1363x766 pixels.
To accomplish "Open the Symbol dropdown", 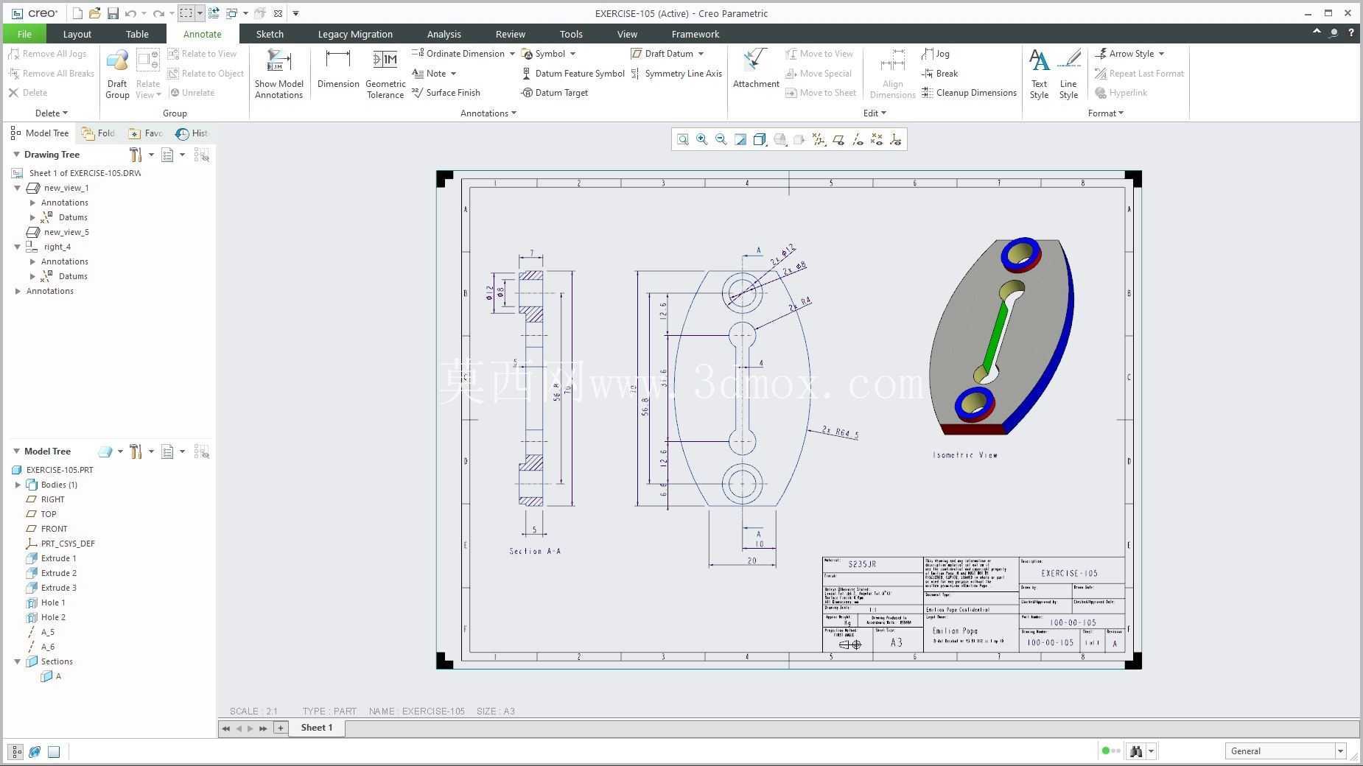I will tap(572, 54).
